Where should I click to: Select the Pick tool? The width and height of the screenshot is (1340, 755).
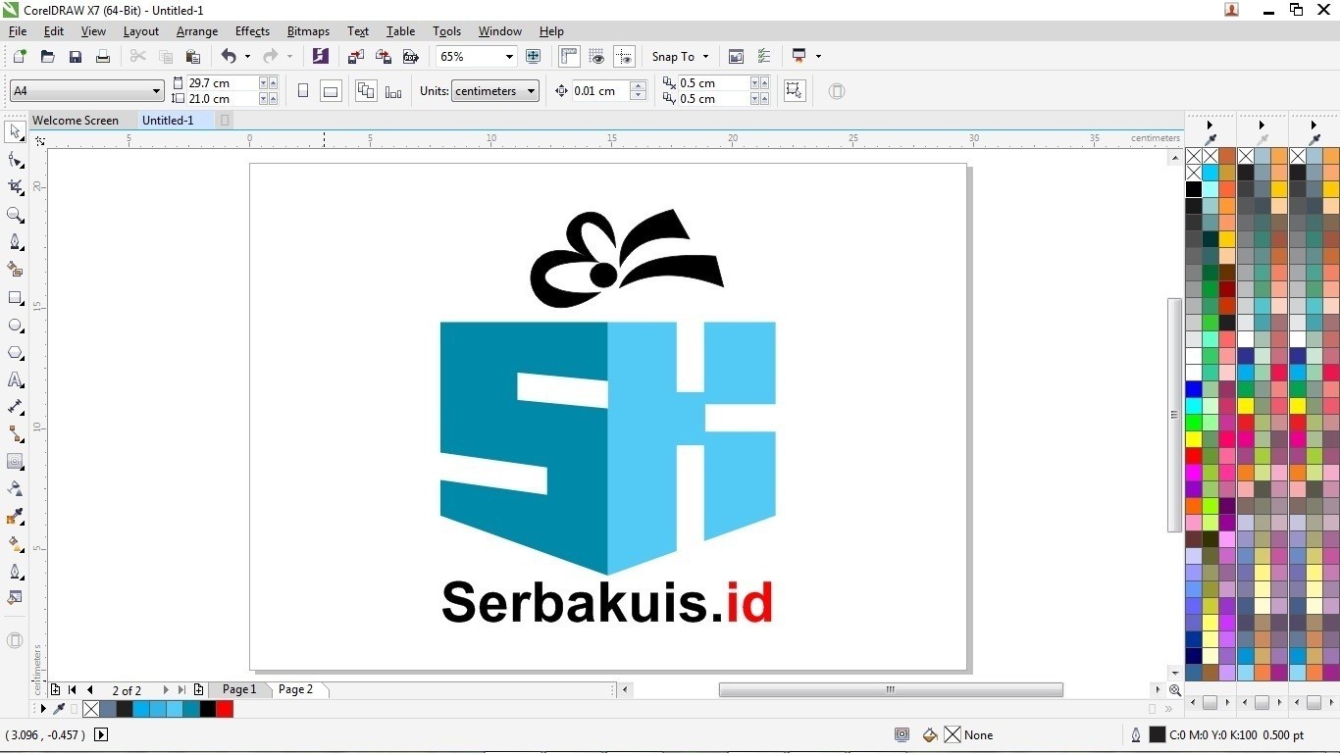click(x=15, y=131)
